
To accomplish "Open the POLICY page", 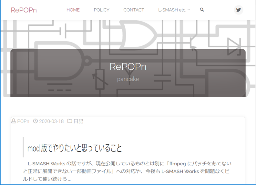I will coord(101,10).
